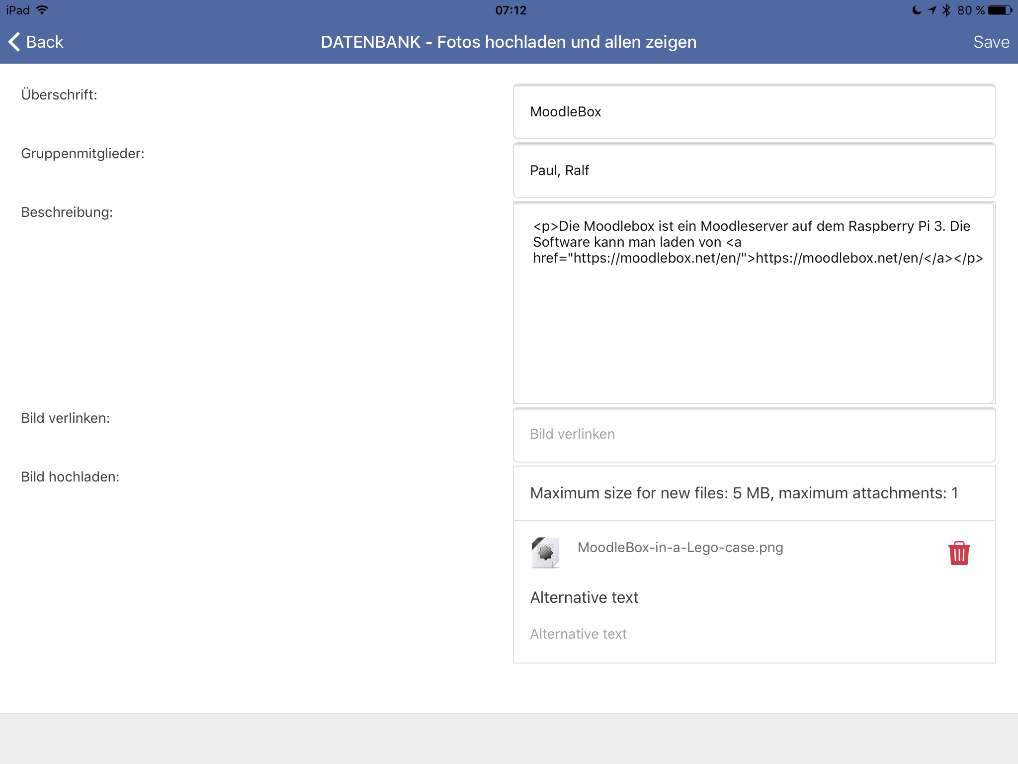Tap the Back chevron arrow icon

click(x=14, y=42)
